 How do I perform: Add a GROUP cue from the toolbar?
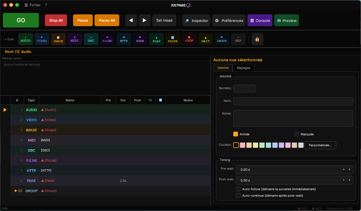[x=222, y=39]
